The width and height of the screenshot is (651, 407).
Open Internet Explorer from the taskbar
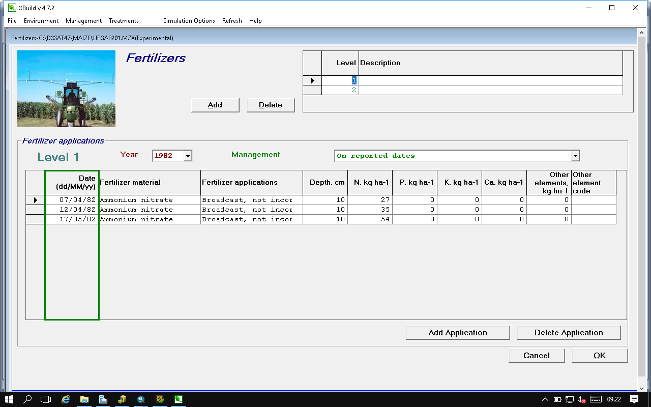coord(66,399)
